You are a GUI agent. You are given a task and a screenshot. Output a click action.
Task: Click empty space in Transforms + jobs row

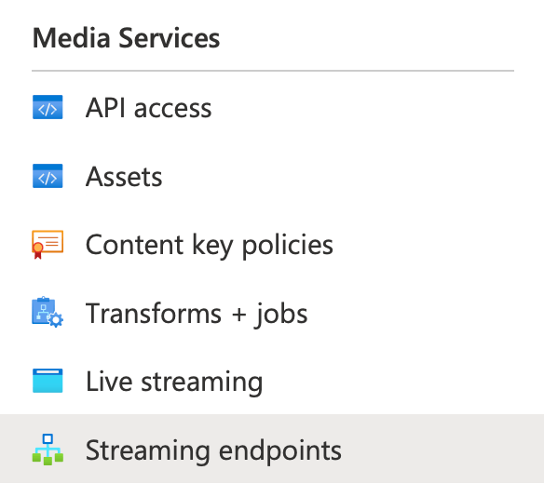point(423,313)
